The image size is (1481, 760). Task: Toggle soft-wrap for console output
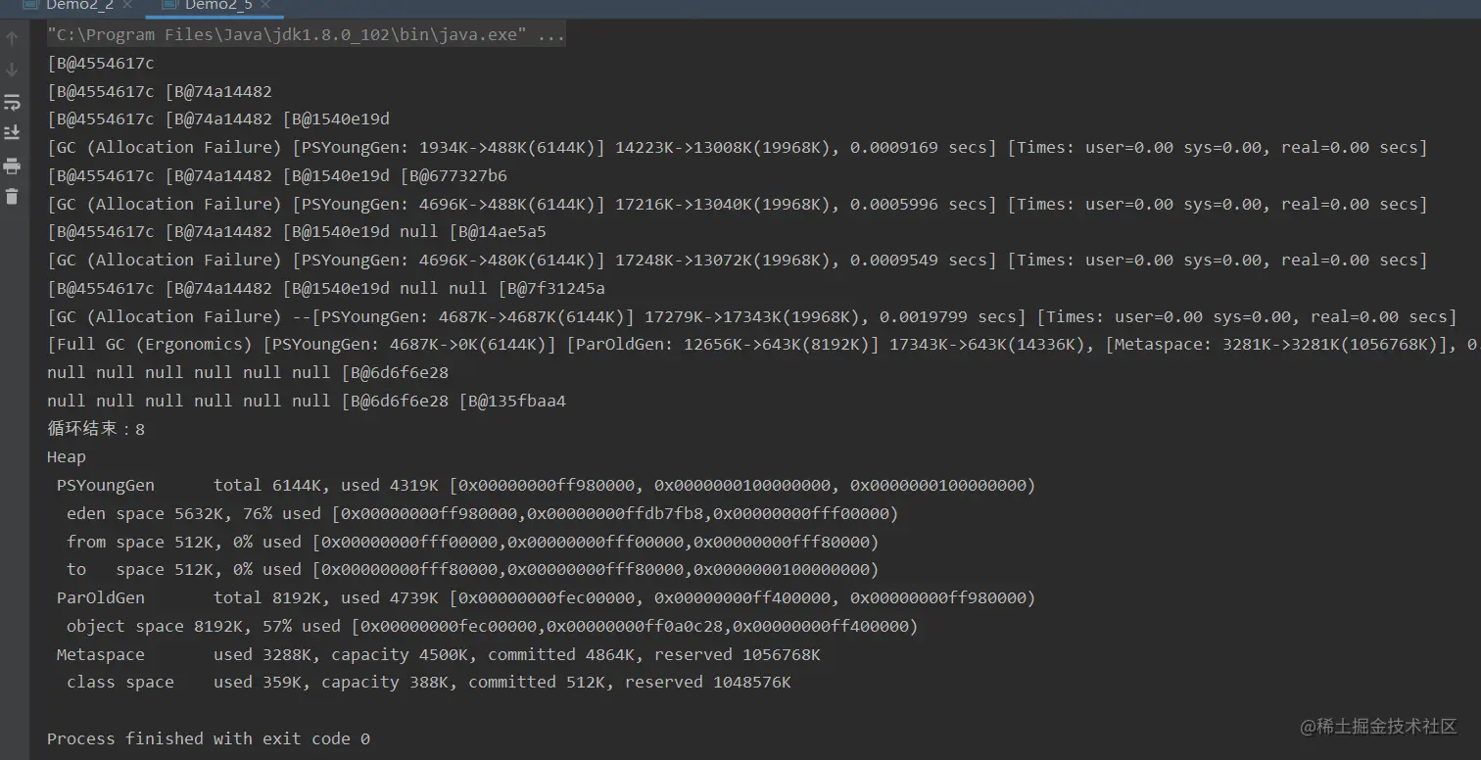pyautogui.click(x=12, y=102)
